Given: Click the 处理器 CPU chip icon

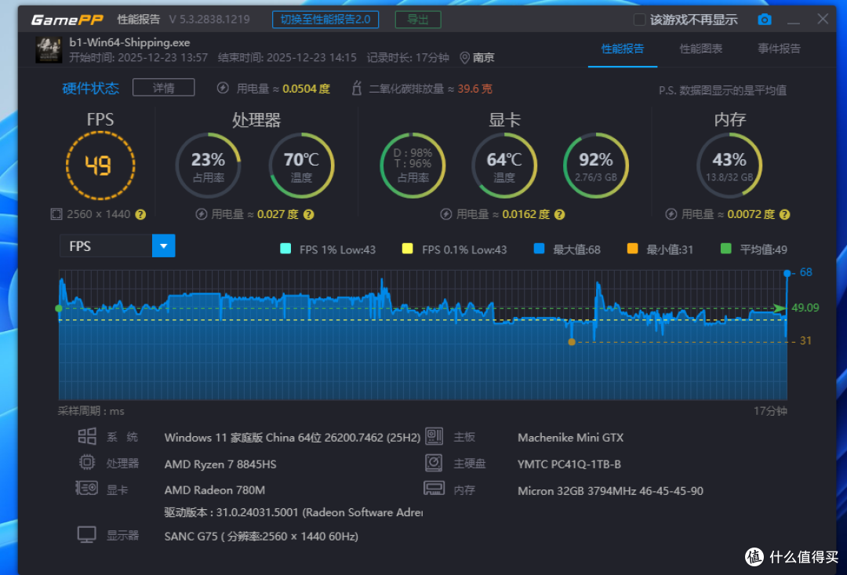Looking at the screenshot, I should (x=87, y=462).
